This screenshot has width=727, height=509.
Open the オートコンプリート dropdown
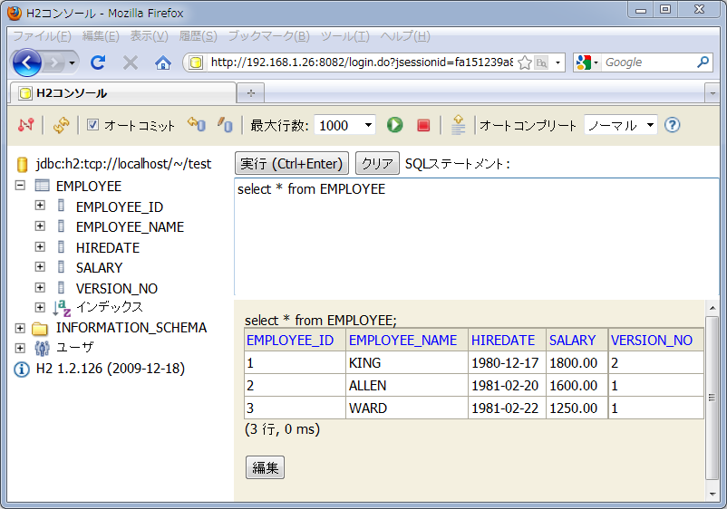tap(620, 125)
